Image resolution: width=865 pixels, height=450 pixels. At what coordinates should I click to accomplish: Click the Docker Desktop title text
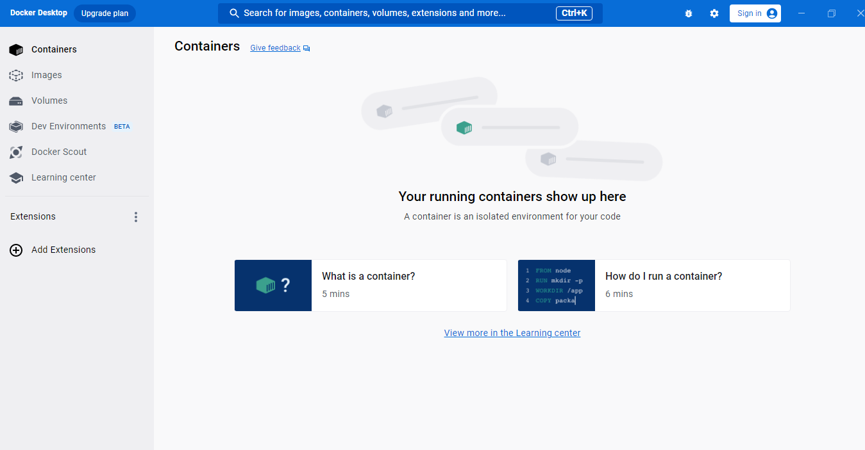pyautogui.click(x=38, y=13)
